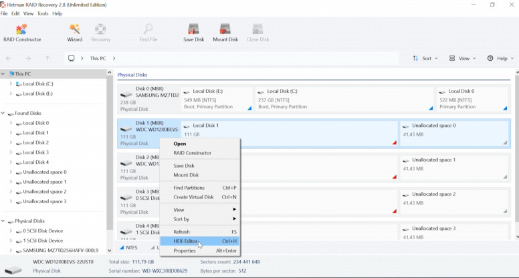Click the tree panel vertical scrollbar
Viewport: 519px width, 278px height.
pos(110,152)
